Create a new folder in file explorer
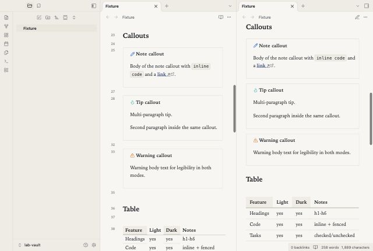 (x=48, y=18)
